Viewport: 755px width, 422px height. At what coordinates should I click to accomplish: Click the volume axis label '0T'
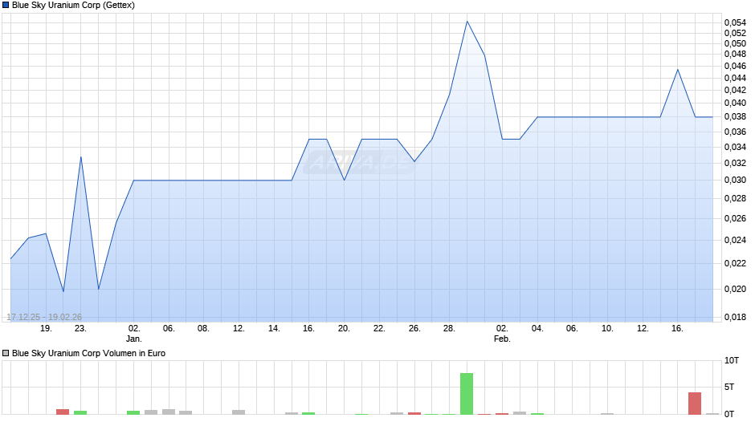(729, 414)
